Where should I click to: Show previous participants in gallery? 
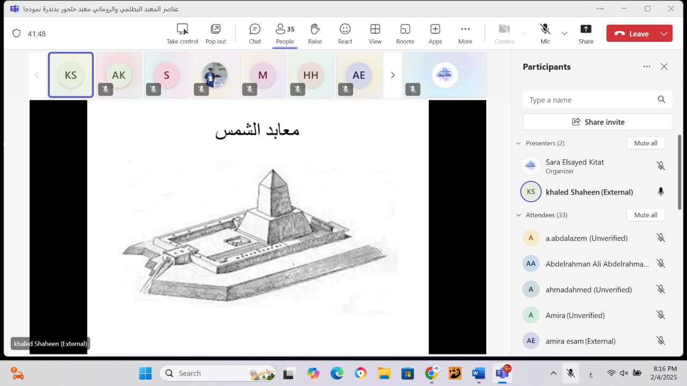[37, 75]
